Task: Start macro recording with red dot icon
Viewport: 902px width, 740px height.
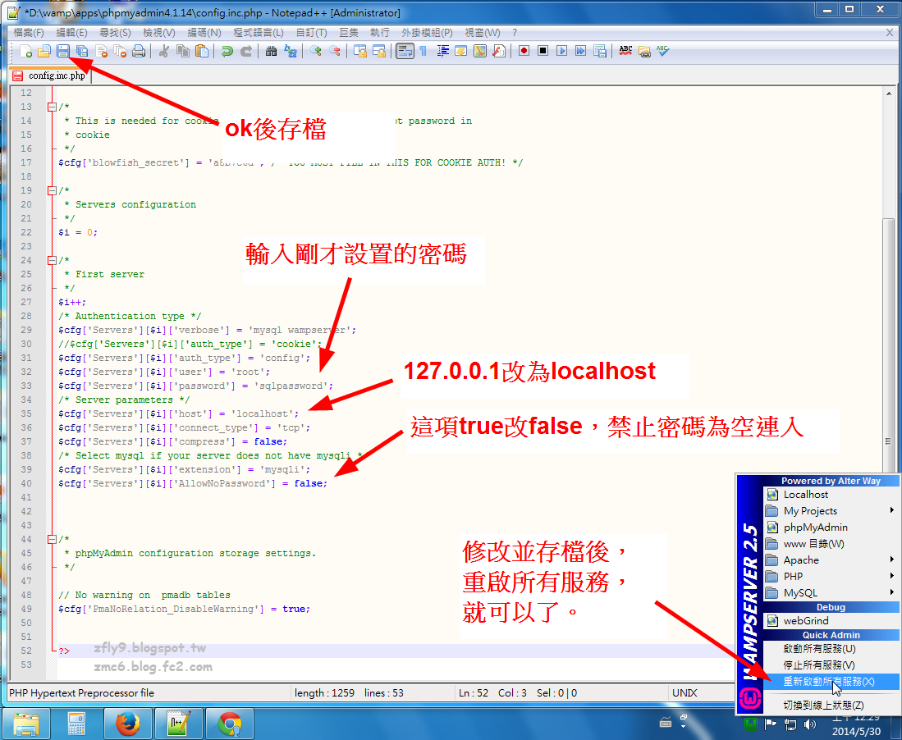Action: (x=524, y=51)
